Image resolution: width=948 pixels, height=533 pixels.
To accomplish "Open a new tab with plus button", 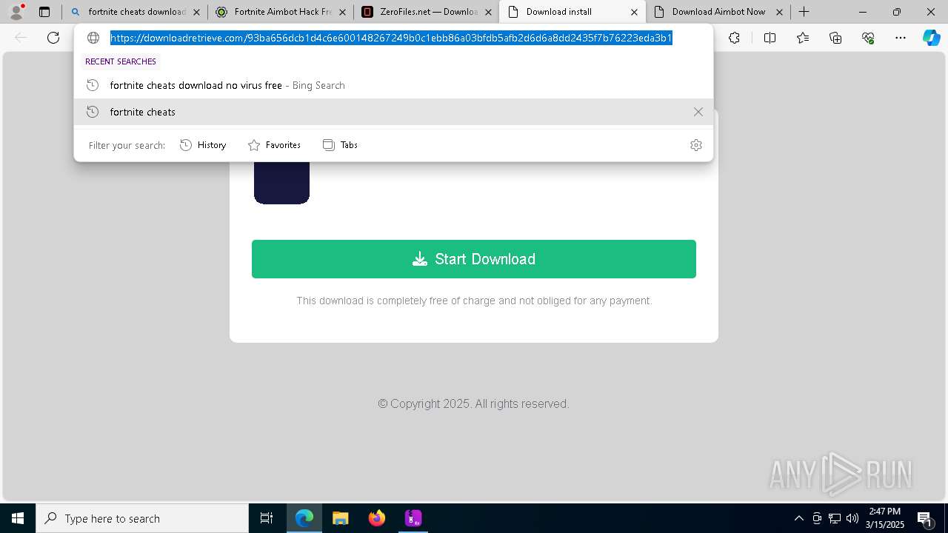I will coord(804,12).
